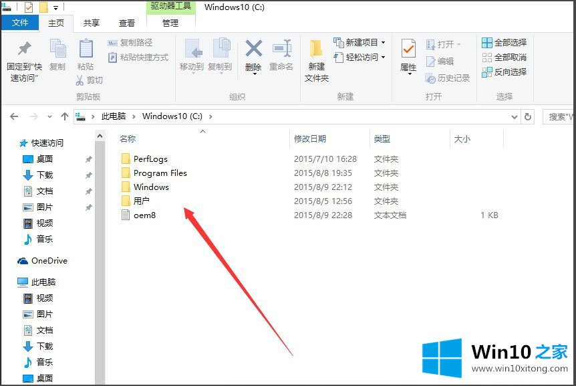576x386 pixels.
Task: Click the 编辑 (Edit) button
Action: pyautogui.click(x=440, y=62)
